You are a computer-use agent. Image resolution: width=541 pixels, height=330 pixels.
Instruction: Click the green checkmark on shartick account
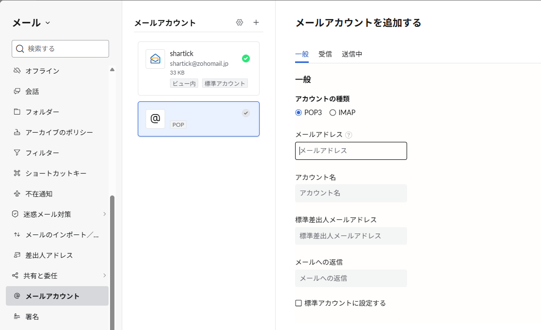(x=246, y=58)
